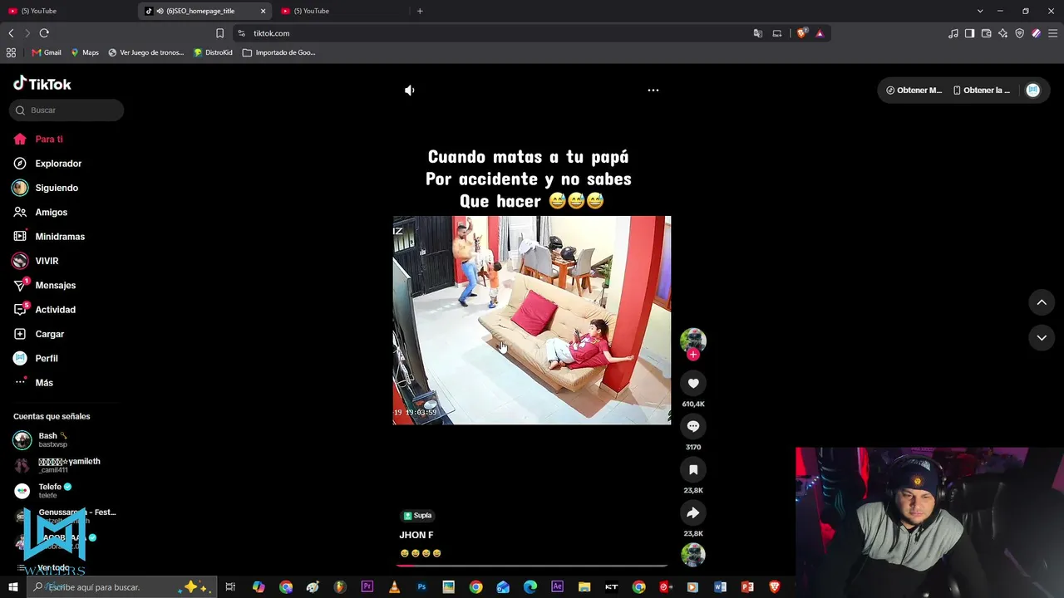Open a new browser tab
Screen dimensions: 1064x598
[420, 11]
